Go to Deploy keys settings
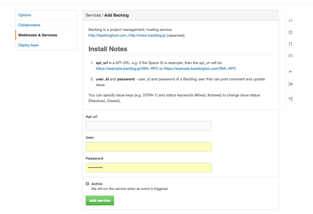Viewport: 313px width, 214px height. [x=28, y=45]
